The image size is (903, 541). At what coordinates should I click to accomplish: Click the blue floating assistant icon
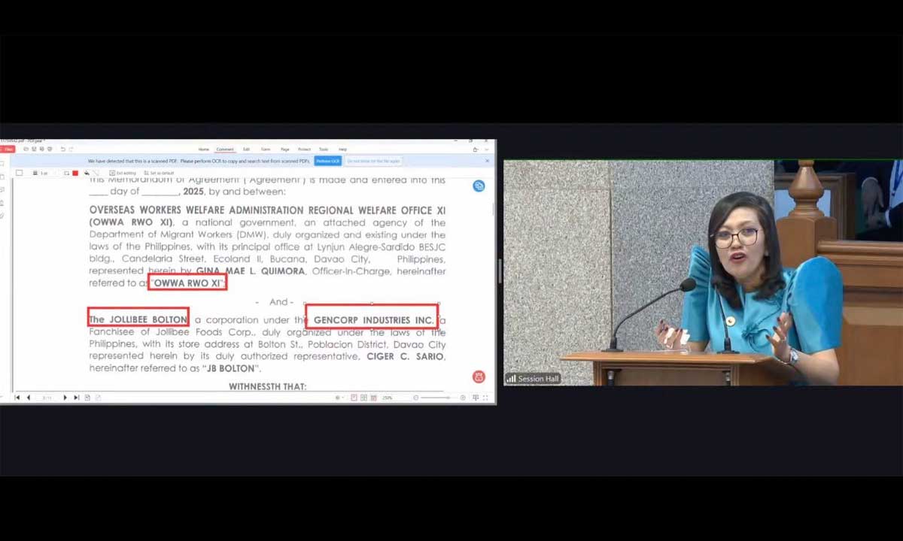(479, 186)
